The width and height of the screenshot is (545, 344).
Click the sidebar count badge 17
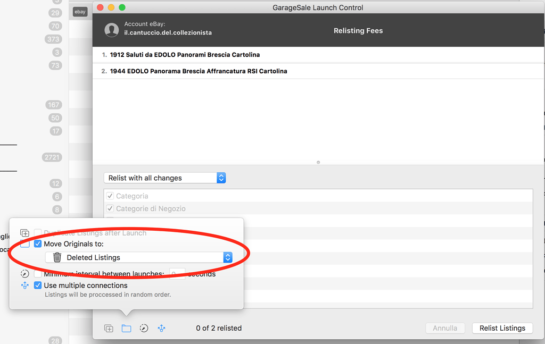(55, 131)
